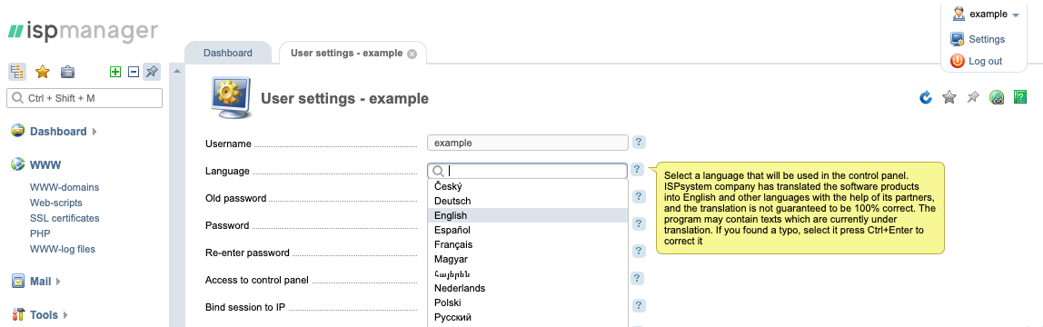
Task: Open the example user dropdown
Action: 995,14
